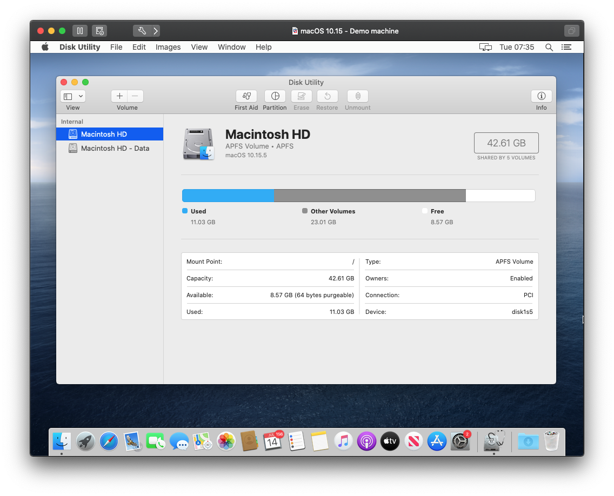Click the APFS Volume type value
This screenshot has width=614, height=496.
point(514,262)
